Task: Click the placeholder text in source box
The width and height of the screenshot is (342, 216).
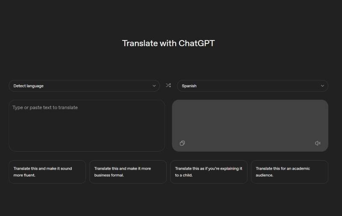Action: 45,108
